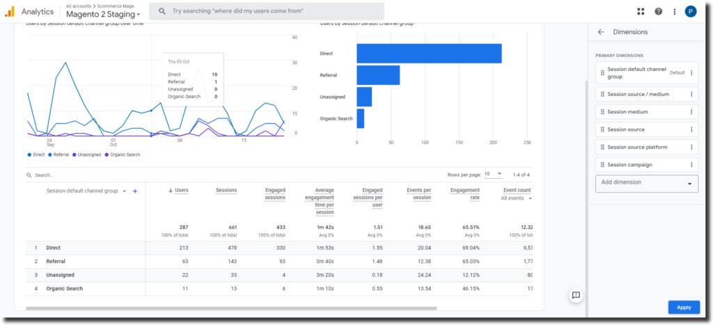The width and height of the screenshot is (713, 325).
Task: Open the top bar three-dot menu
Action: [x=674, y=11]
